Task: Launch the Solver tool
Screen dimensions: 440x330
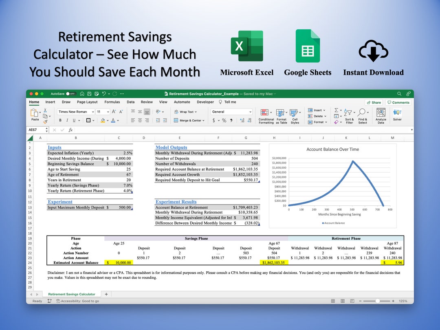Action: (x=398, y=113)
